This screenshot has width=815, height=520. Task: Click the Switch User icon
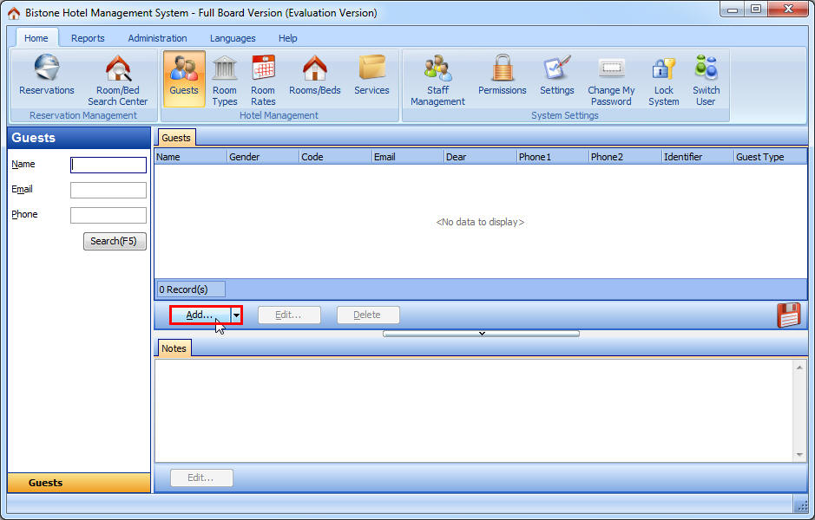[706, 80]
